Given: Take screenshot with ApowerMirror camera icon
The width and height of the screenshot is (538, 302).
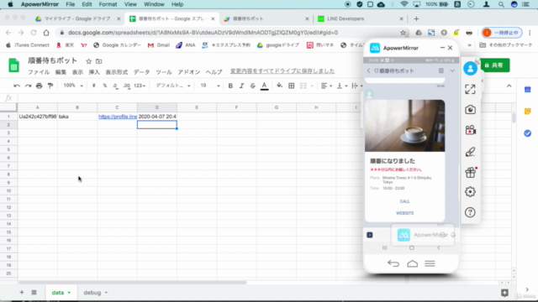Looking at the screenshot, I should tap(470, 110).
